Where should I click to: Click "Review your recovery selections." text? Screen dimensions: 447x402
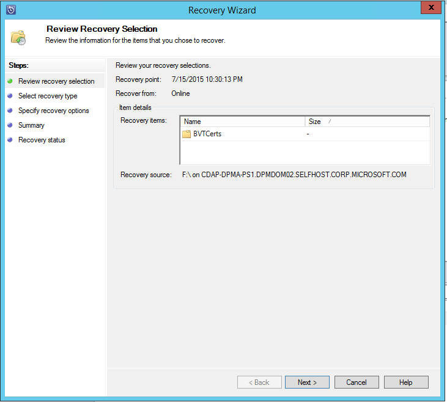[x=163, y=65]
